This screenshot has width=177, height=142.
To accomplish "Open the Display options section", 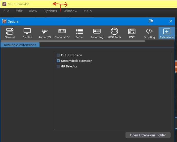I will click(27, 33).
